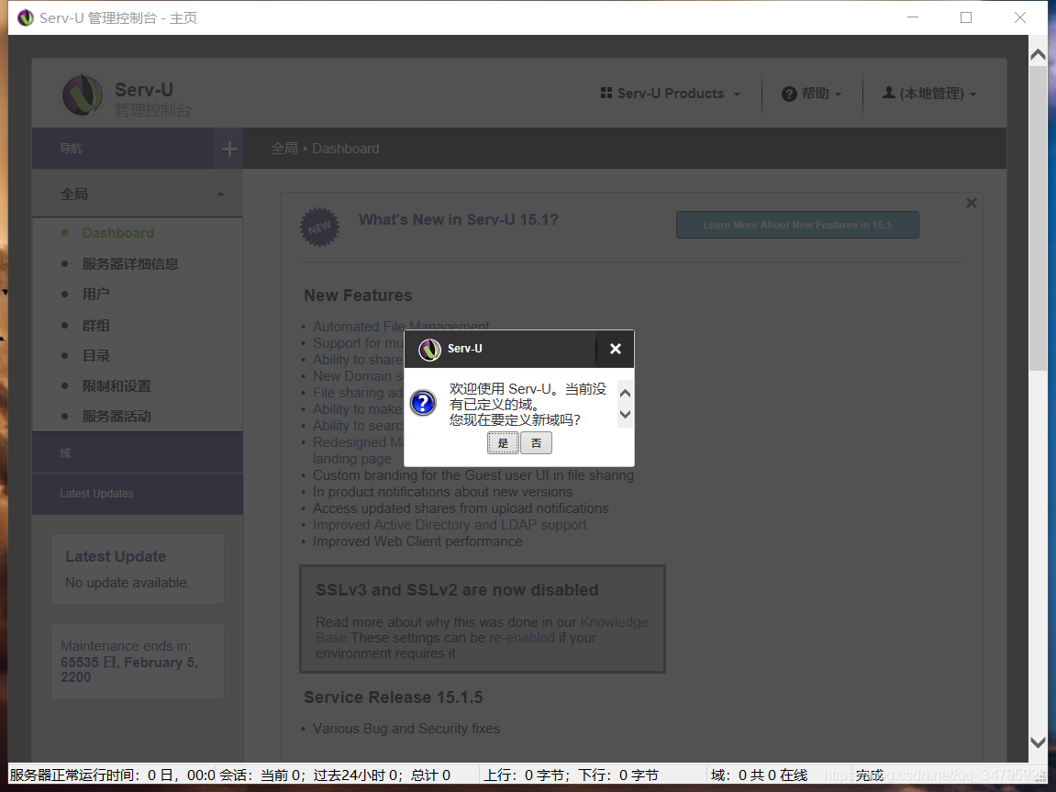This screenshot has height=792, width=1056.
Task: Open the Automated File Management link
Action: pyautogui.click(x=401, y=327)
